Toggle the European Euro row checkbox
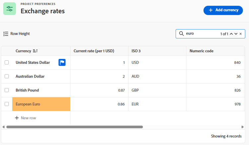The image size is (249, 145). click(x=7, y=104)
